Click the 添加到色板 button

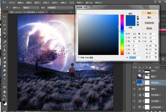149,23
